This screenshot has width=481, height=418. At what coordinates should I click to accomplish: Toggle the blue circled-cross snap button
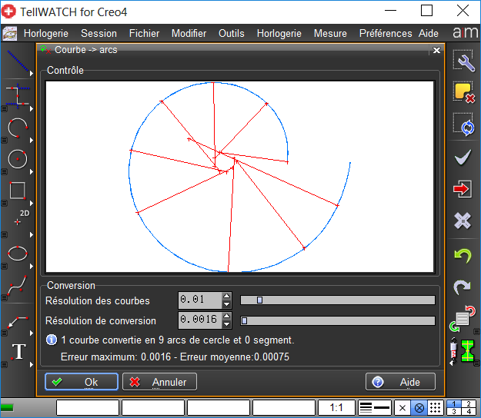tap(419, 408)
